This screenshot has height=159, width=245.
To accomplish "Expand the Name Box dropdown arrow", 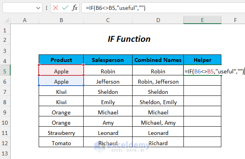I will point(38,8).
